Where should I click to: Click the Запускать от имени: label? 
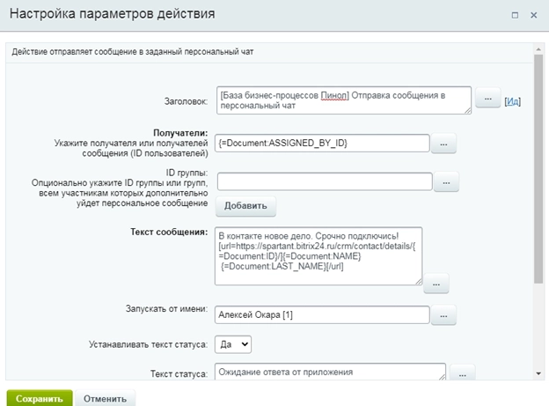click(166, 309)
